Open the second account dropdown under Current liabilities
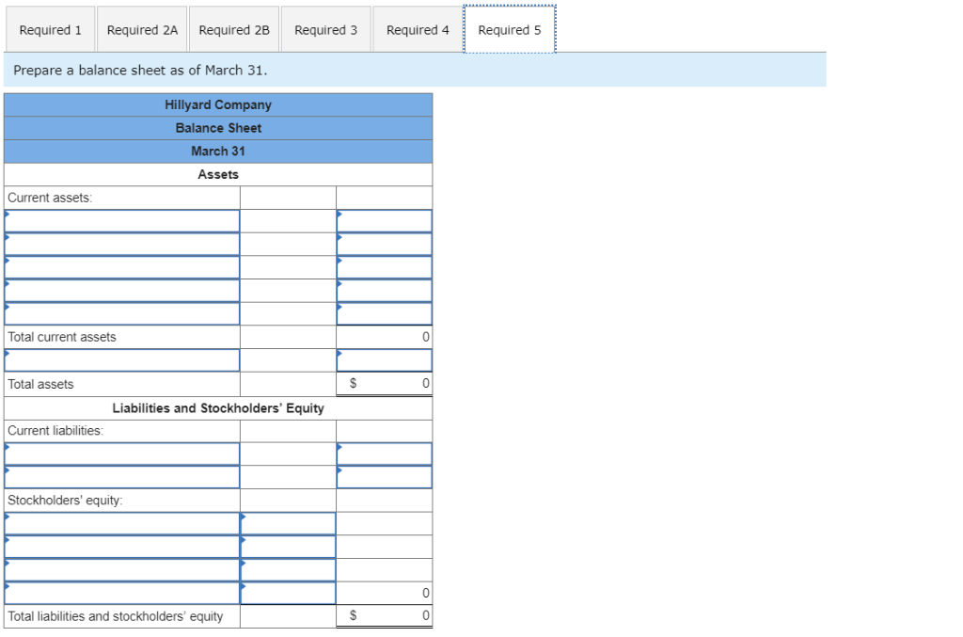The width and height of the screenshot is (963, 637). coord(122,476)
